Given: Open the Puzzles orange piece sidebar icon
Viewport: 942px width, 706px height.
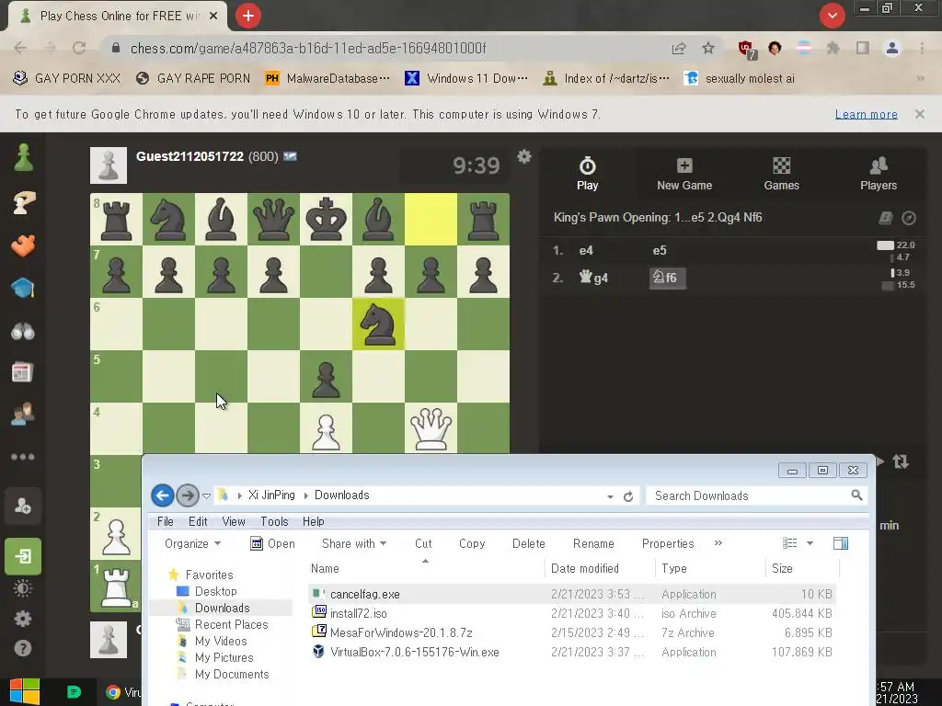Looking at the screenshot, I should 23,245.
